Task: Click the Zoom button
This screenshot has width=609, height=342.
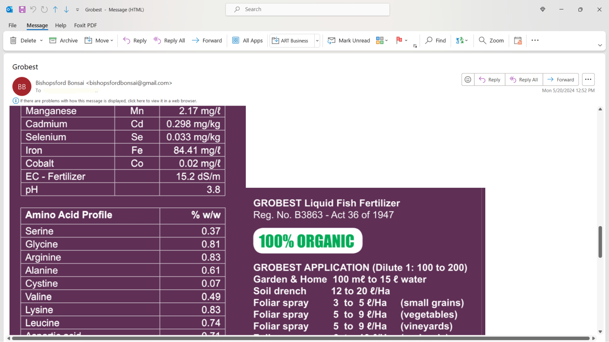Action: [x=491, y=40]
